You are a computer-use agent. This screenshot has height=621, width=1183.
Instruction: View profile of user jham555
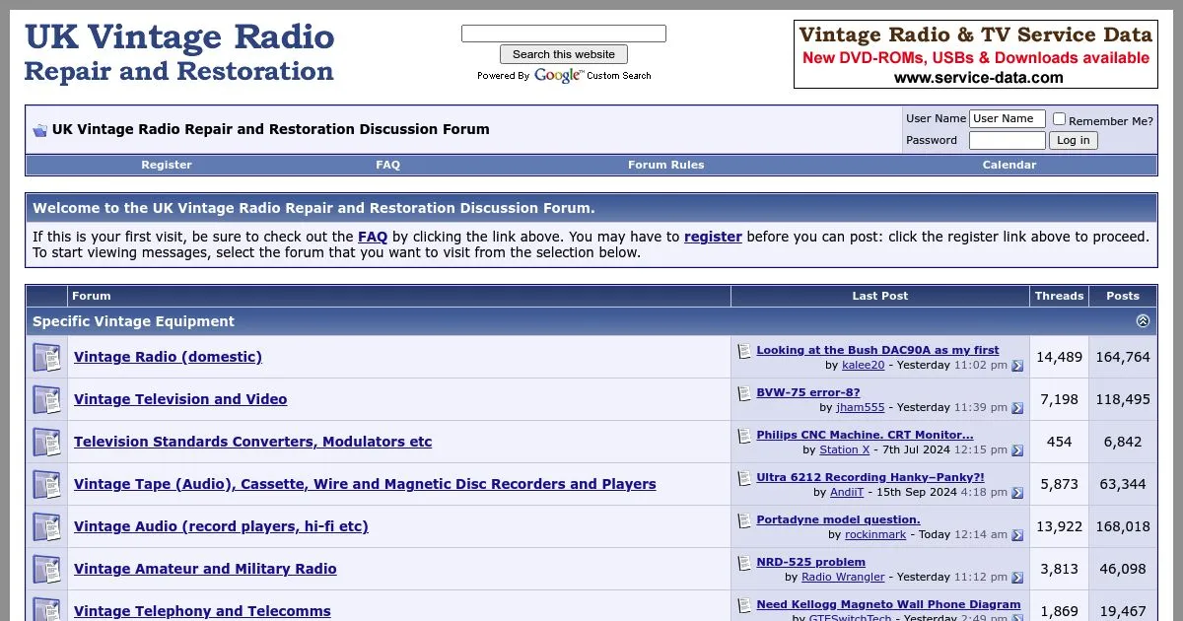(860, 408)
